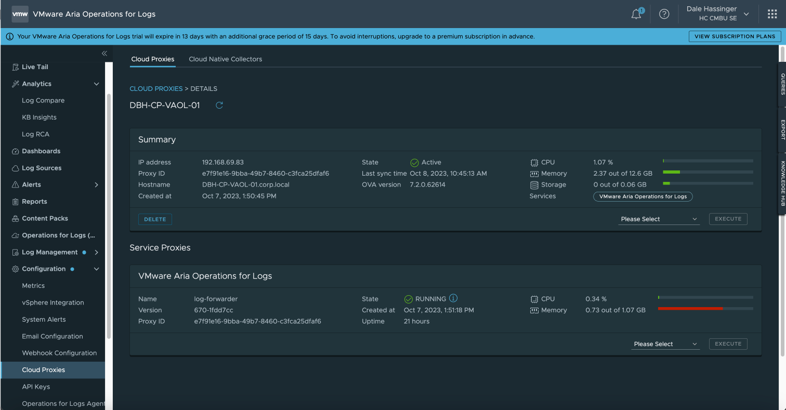Open the Summary Please Select dropdown
This screenshot has height=410, width=786.
tap(659, 219)
